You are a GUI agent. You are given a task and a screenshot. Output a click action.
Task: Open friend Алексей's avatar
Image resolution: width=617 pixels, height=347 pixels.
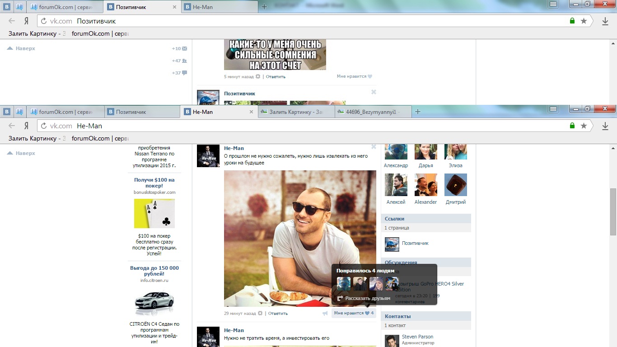396,185
